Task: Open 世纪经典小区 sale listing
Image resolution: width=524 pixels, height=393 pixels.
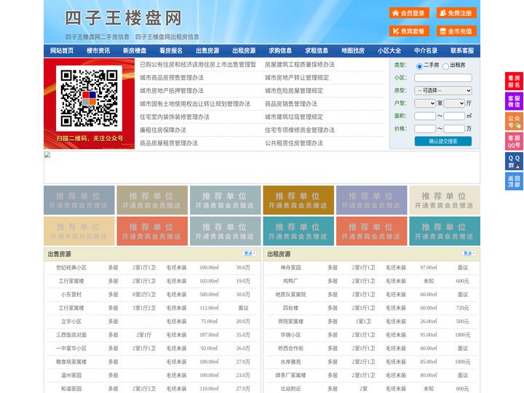Action: click(x=71, y=268)
